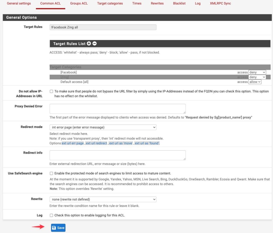Select the 'ext url err page' option link
Screen dimensions: 273x233
[73, 143]
